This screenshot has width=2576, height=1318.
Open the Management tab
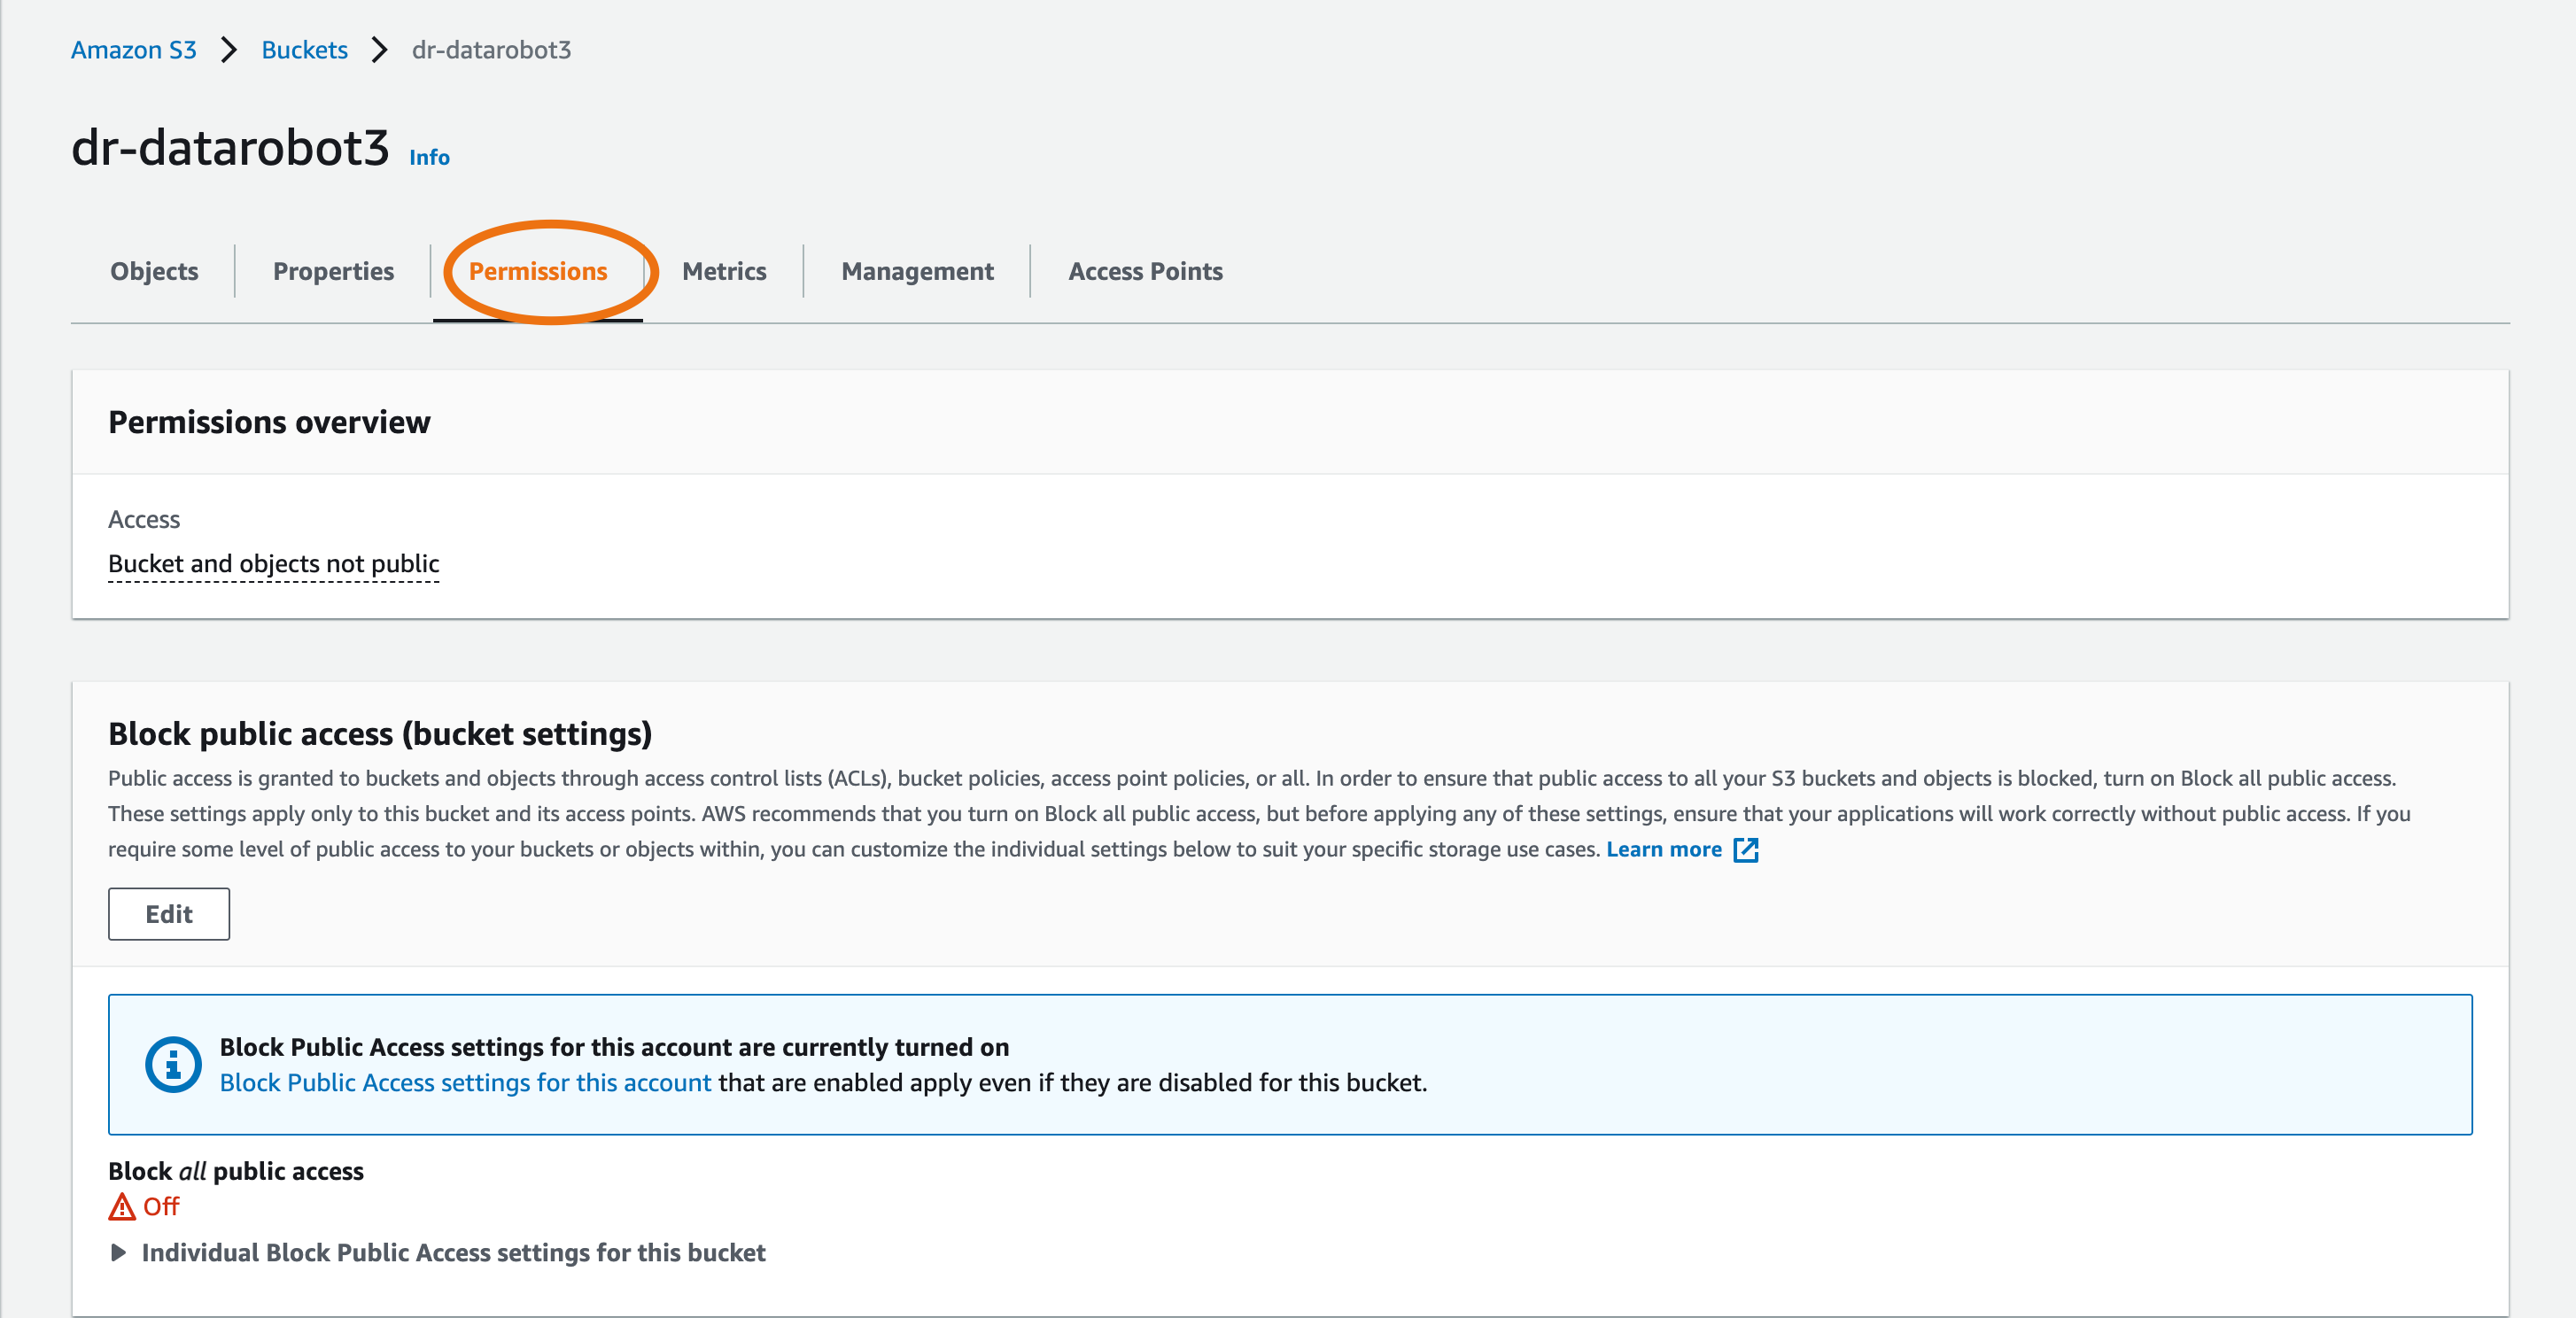point(917,271)
